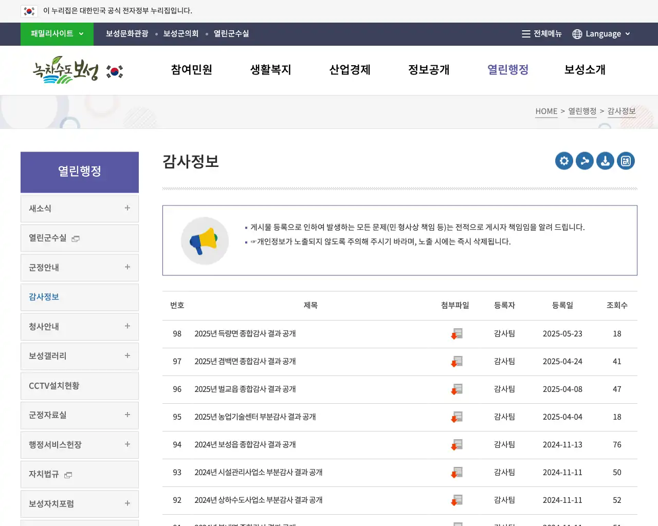Go to 보성군의회 site link
The height and width of the screenshot is (526, 658).
181,34
